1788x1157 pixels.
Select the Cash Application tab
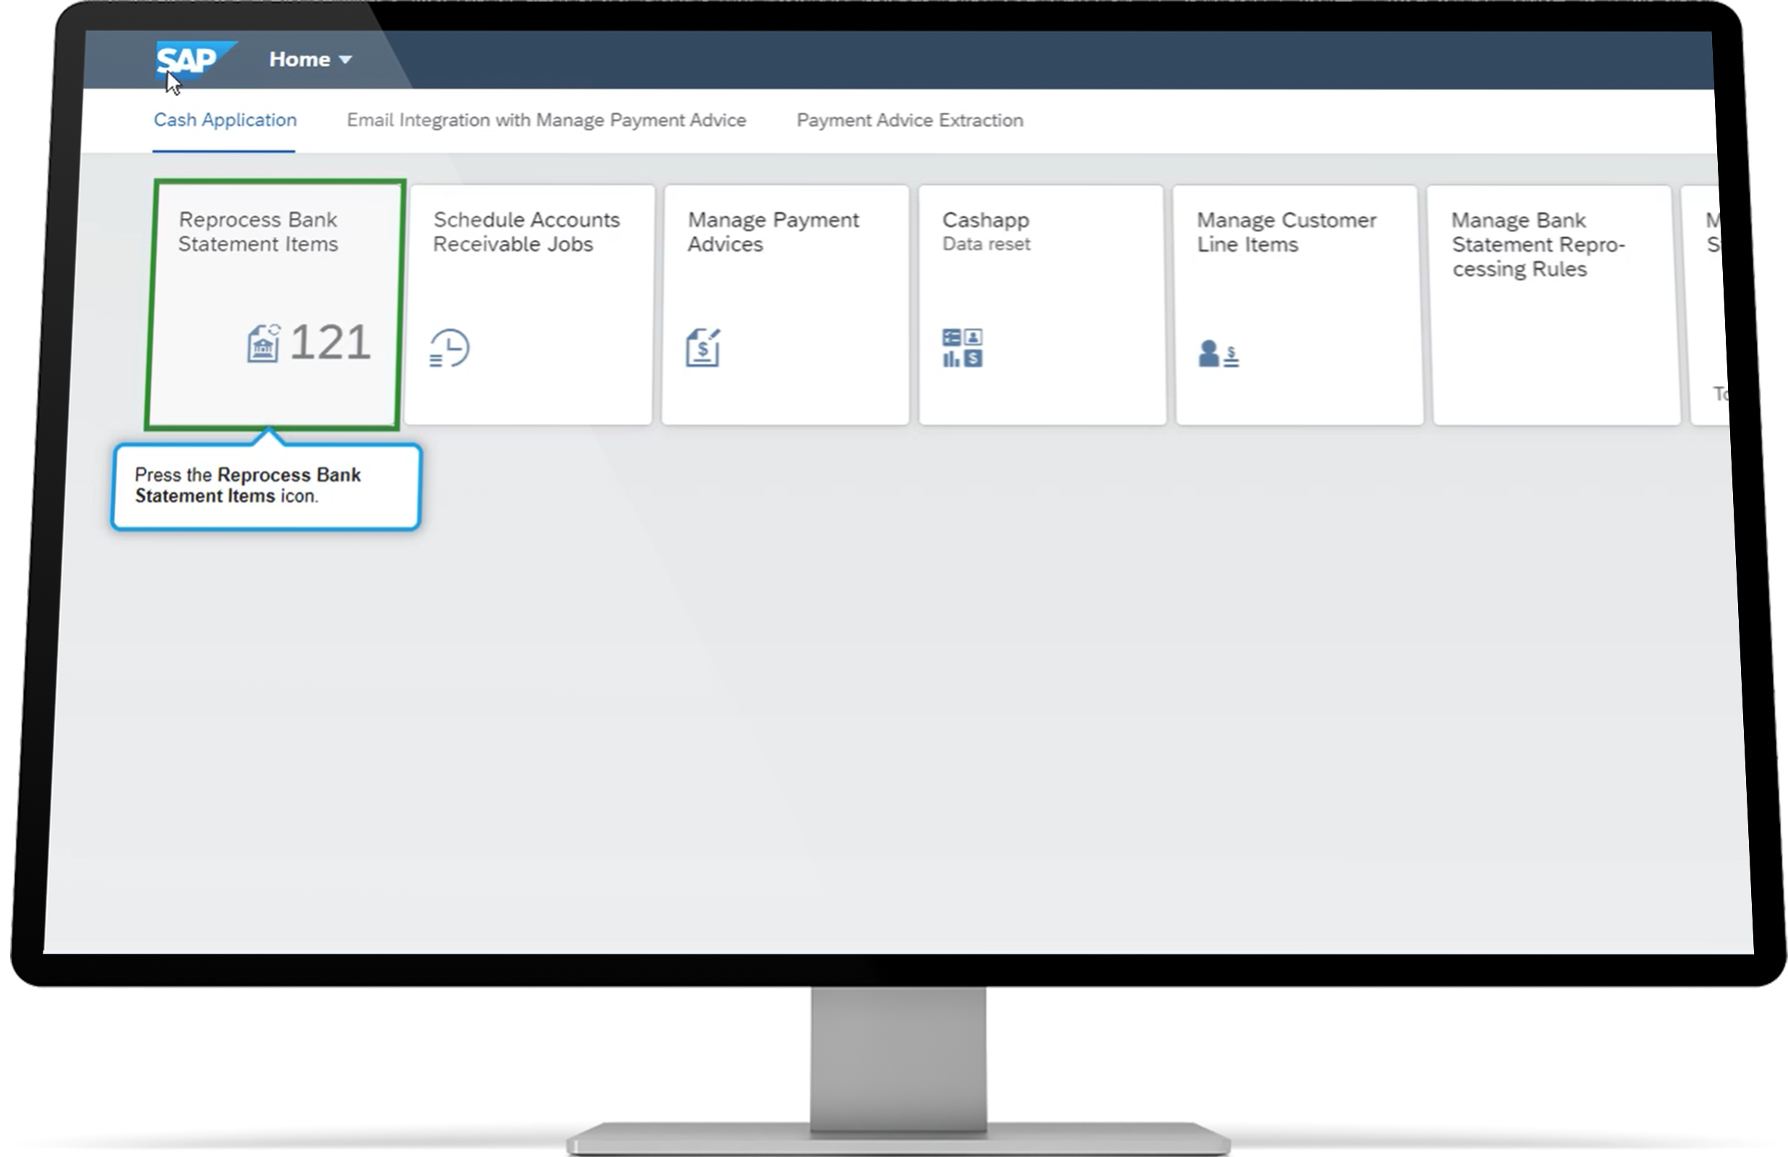[x=225, y=120]
